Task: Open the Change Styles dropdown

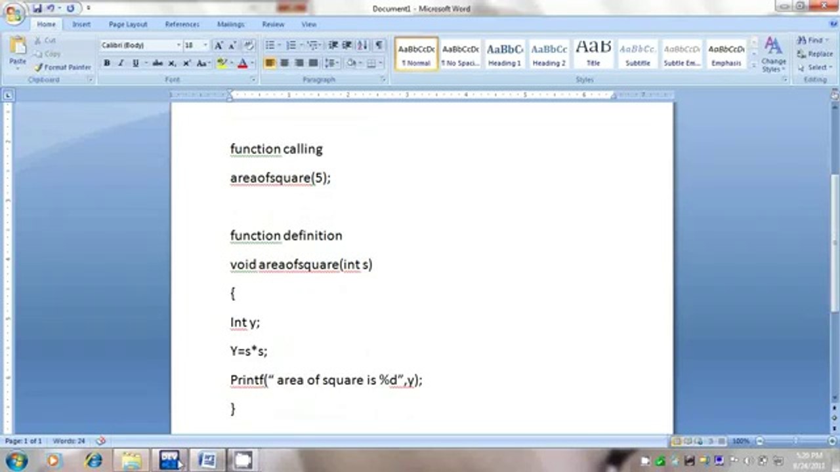Action: pyautogui.click(x=774, y=54)
